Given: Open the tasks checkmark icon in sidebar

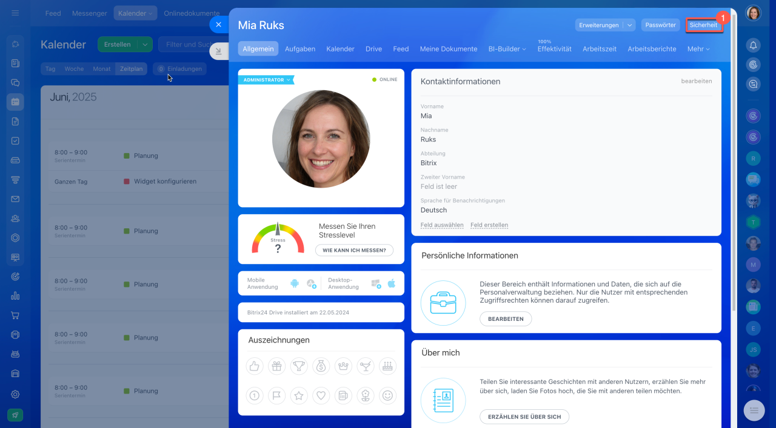Looking at the screenshot, I should 15,140.
